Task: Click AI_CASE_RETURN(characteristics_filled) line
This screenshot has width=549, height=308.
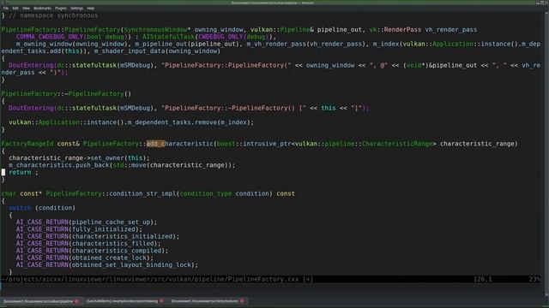Action: coord(88,243)
